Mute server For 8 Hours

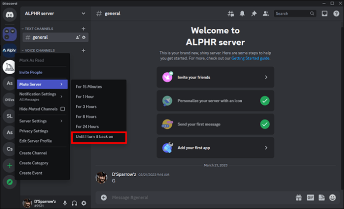(x=99, y=116)
